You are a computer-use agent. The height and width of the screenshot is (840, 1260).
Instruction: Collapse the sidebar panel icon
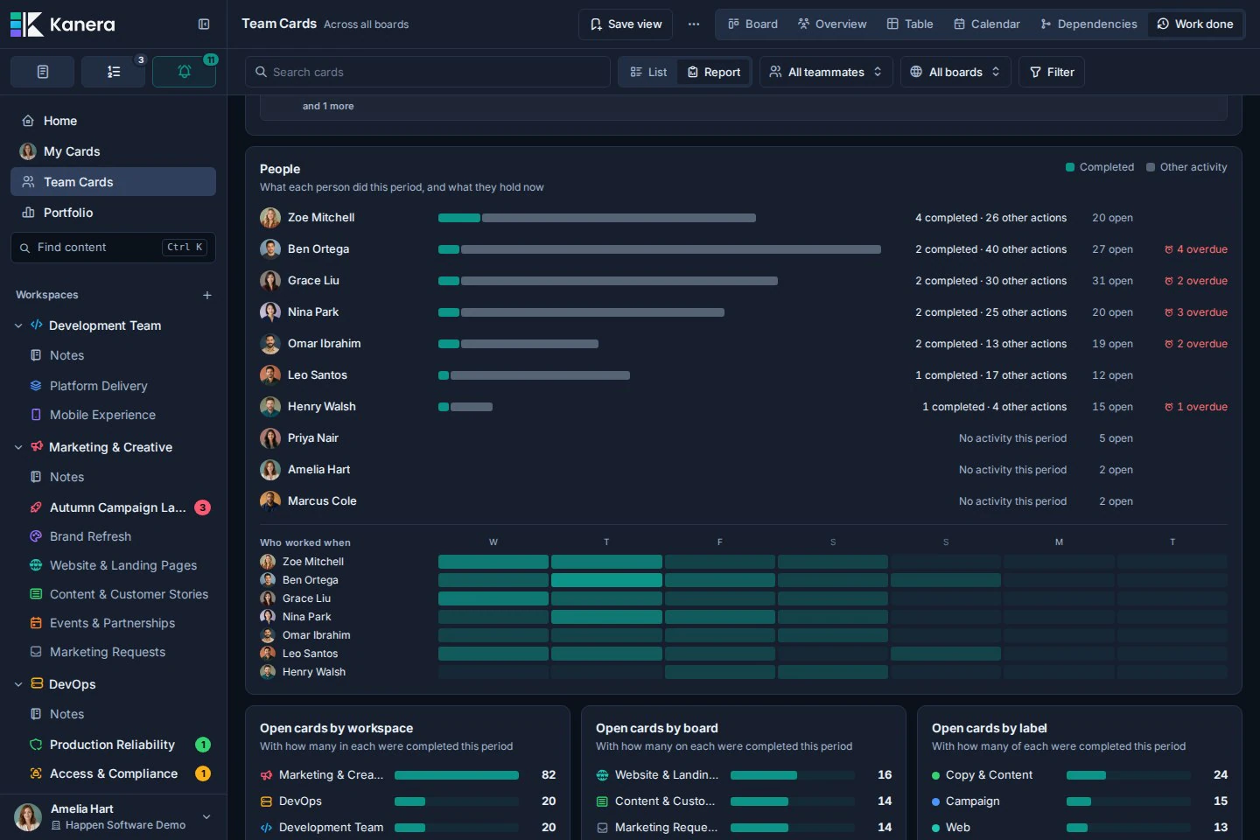pos(204,24)
